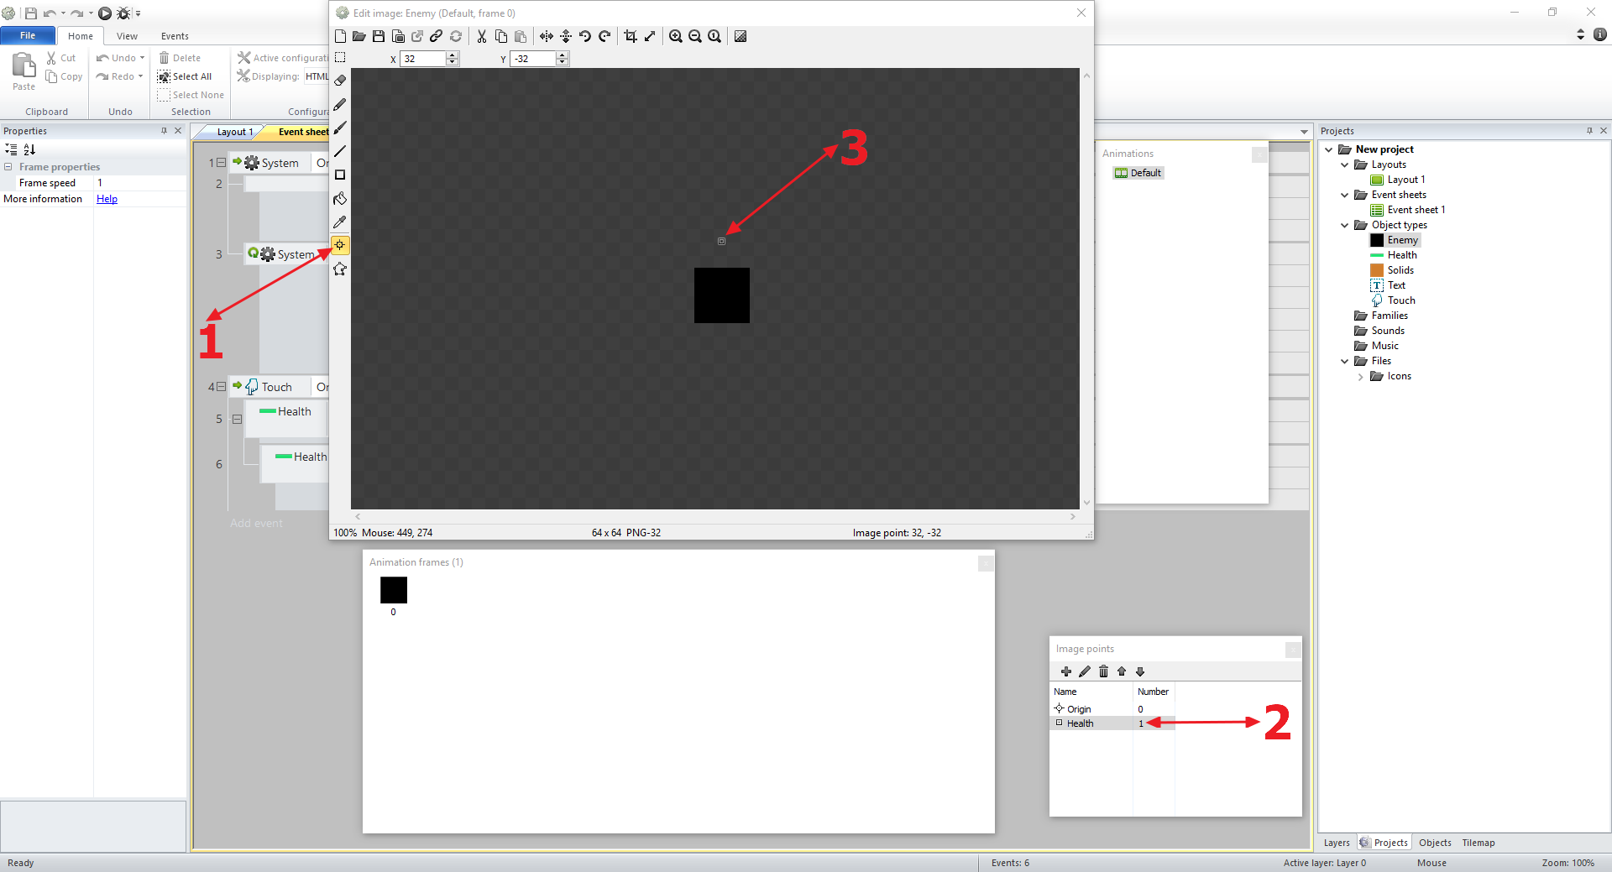This screenshot has width=1612, height=872.
Task: Add a new image point with plus icon
Action: tap(1066, 671)
